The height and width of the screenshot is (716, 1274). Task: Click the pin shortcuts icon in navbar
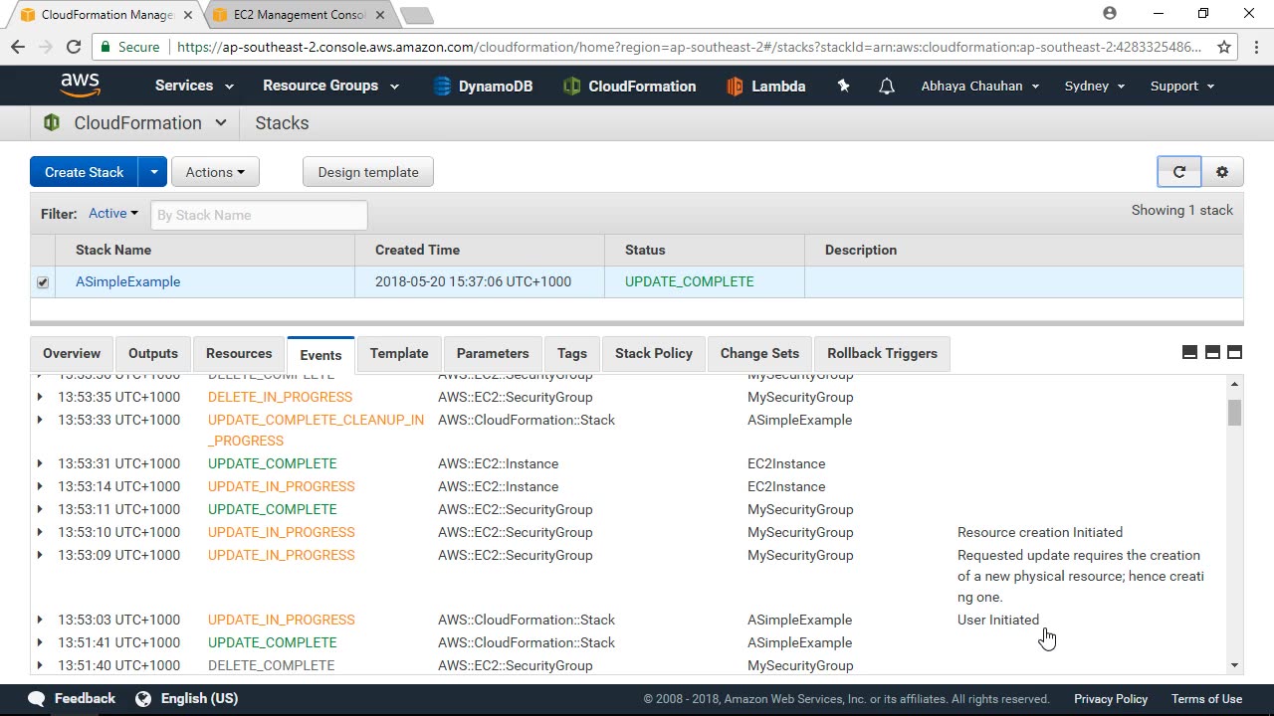click(x=843, y=86)
